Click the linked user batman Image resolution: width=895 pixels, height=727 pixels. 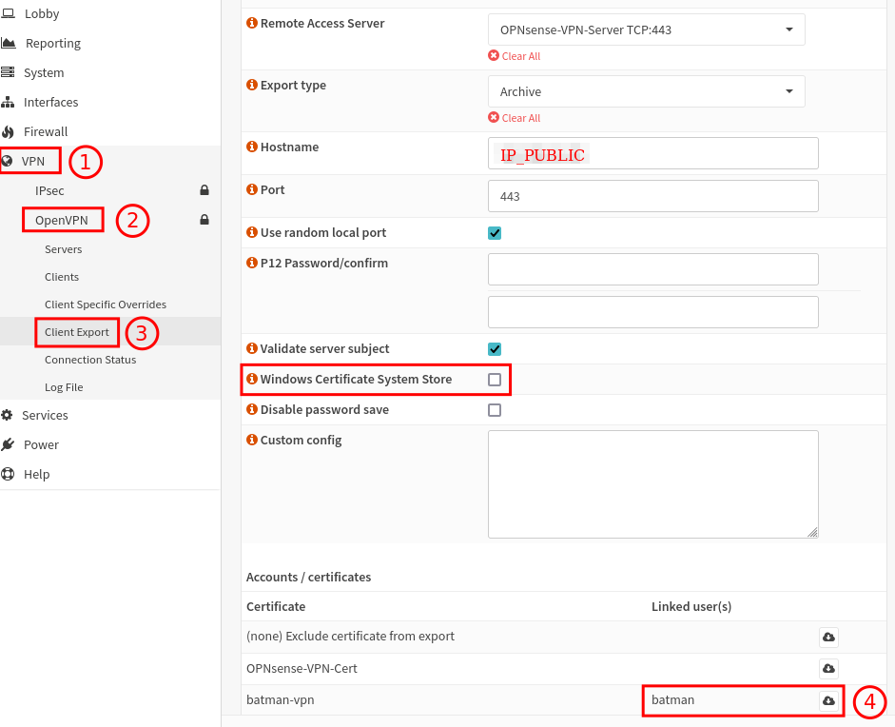pyautogui.click(x=673, y=700)
